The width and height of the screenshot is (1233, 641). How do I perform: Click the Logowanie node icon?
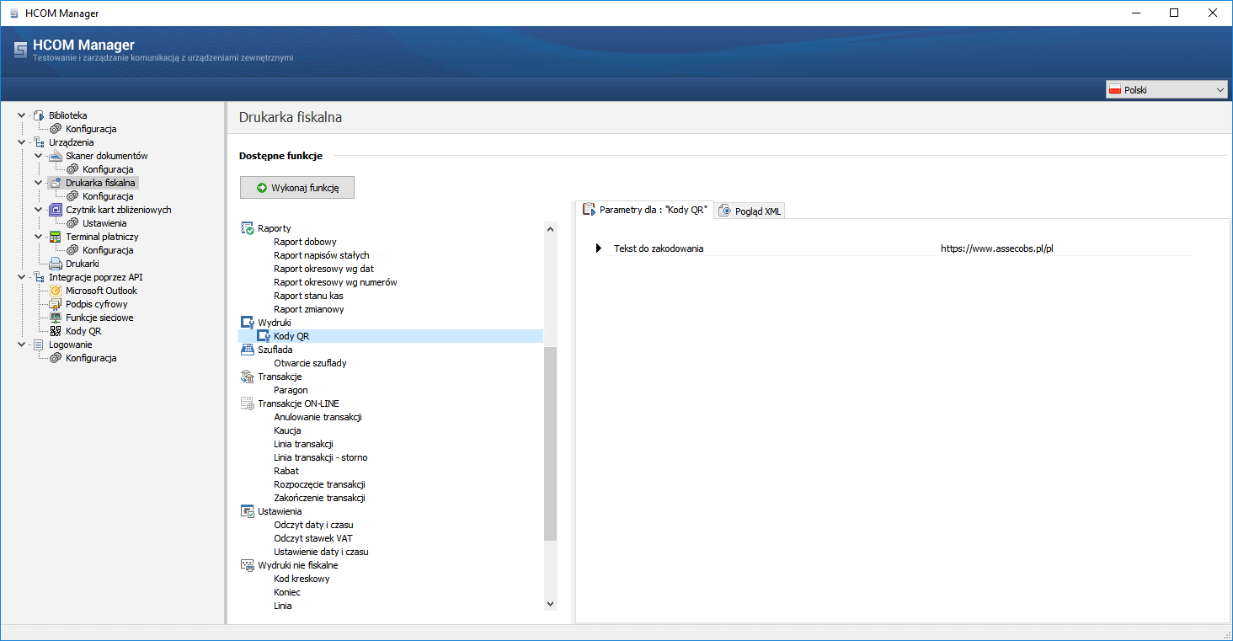coord(39,345)
